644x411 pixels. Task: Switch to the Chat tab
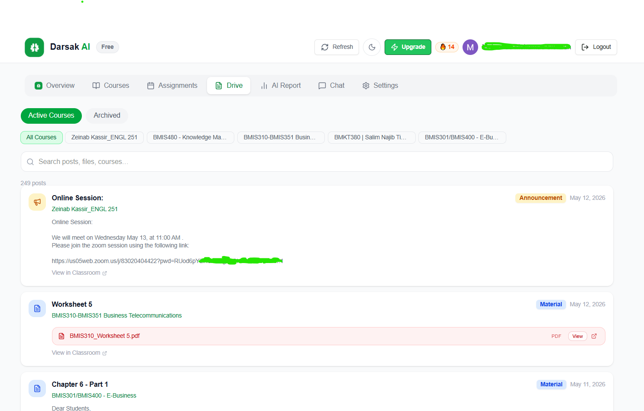coord(331,86)
